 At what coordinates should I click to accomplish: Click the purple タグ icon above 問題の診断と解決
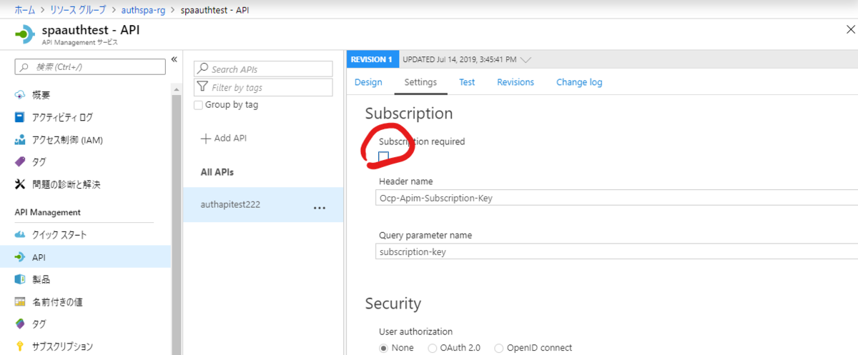[21, 162]
